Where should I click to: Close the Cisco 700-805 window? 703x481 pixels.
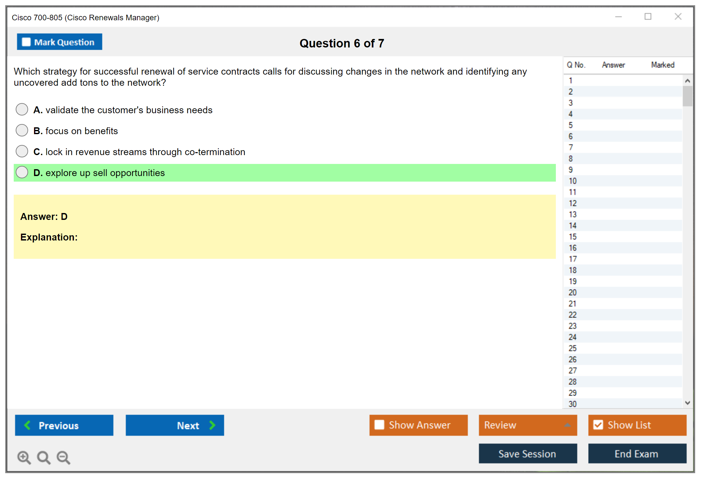point(678,17)
